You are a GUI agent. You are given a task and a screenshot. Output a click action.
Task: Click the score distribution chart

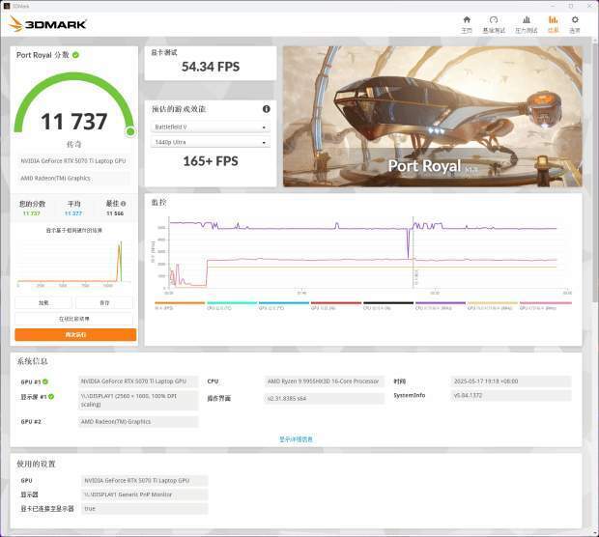pos(73,264)
